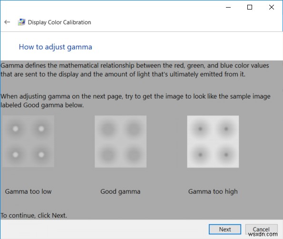Screen dimensions: 283x239
Task: Click the back arrow icon
Action: tap(7, 22)
